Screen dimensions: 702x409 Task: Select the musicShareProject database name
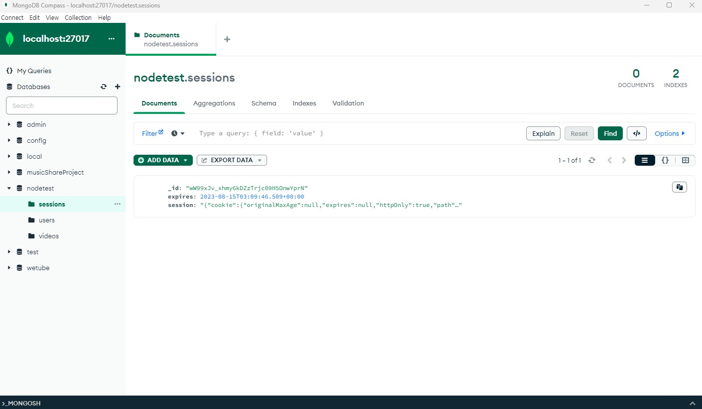tap(55, 172)
